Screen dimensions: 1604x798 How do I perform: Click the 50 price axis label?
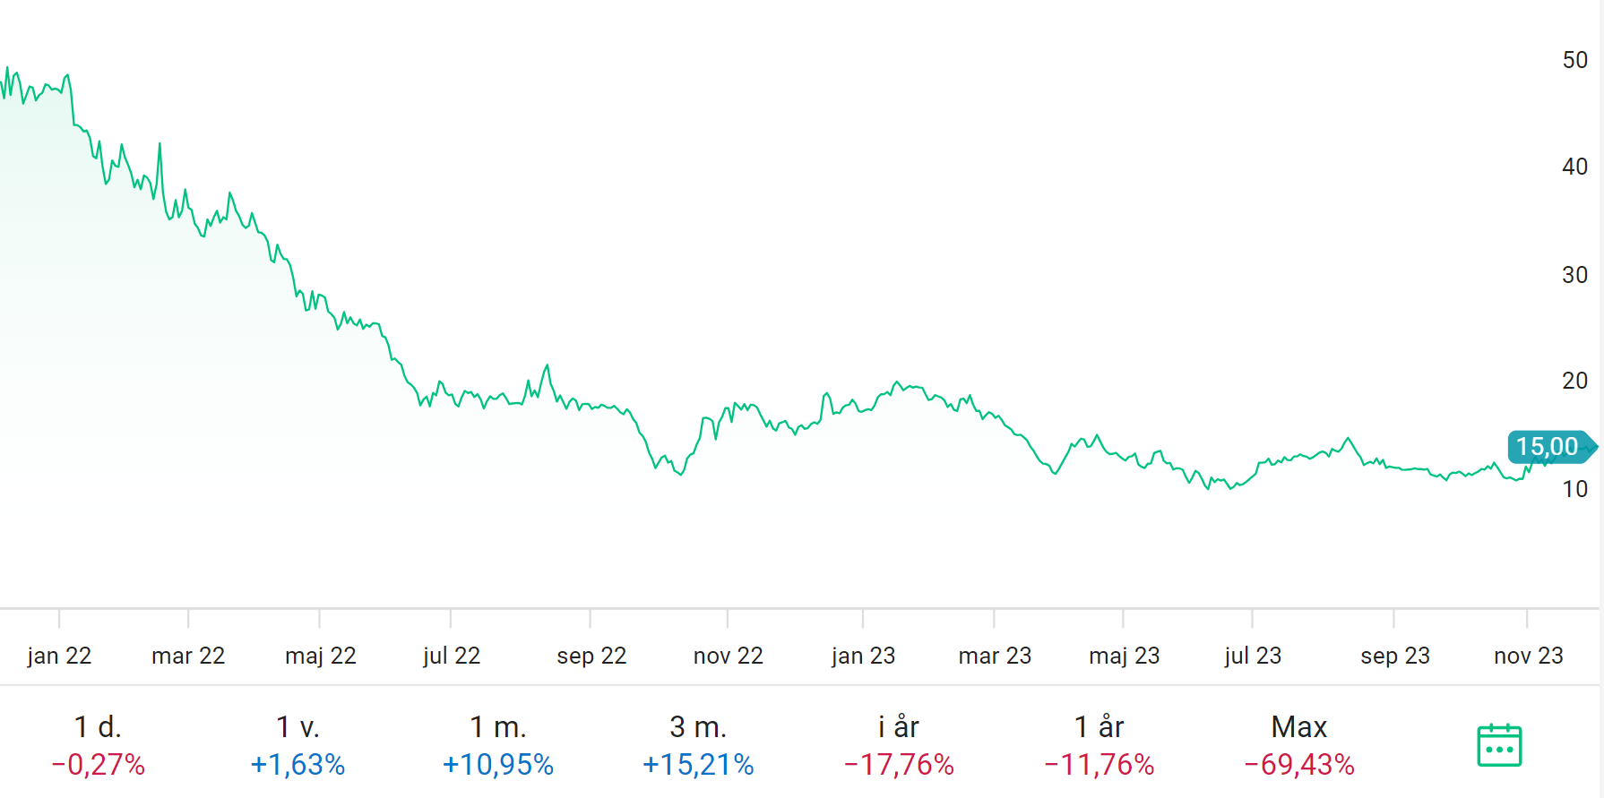click(1574, 60)
